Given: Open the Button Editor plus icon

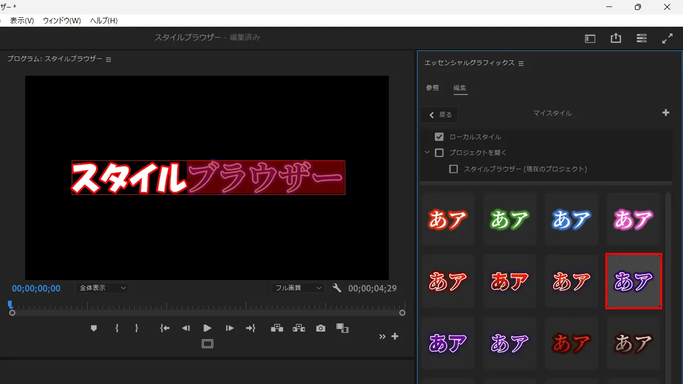Looking at the screenshot, I should coord(395,336).
